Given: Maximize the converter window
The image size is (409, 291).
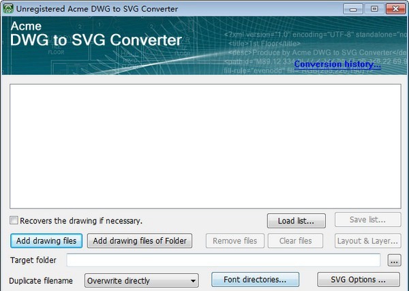Looking at the screenshot, I should tap(374, 9).
